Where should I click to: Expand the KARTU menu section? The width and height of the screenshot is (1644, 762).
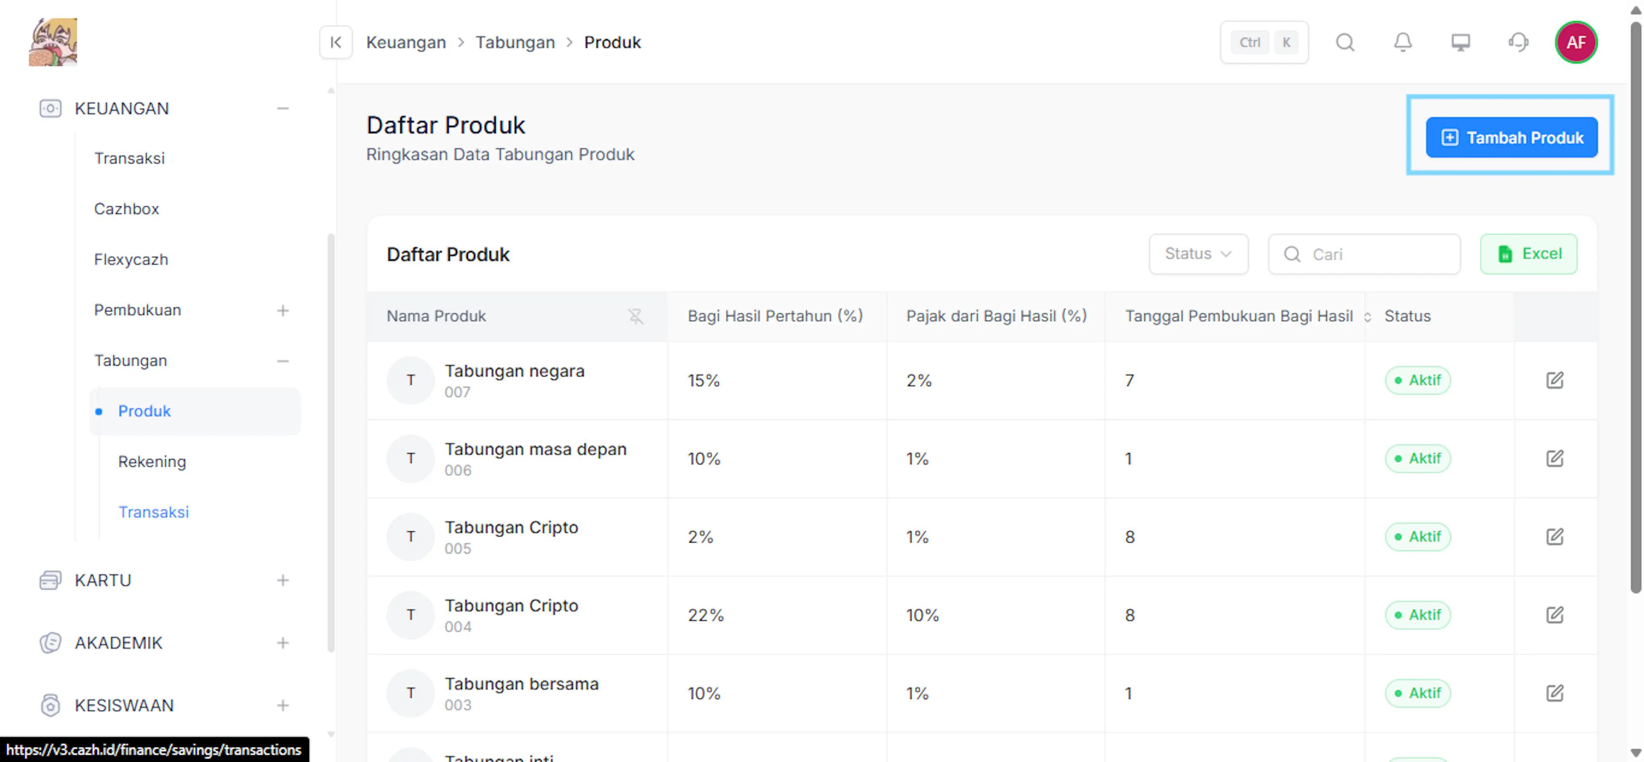click(283, 580)
